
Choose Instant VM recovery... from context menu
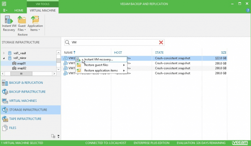[x=102, y=60]
